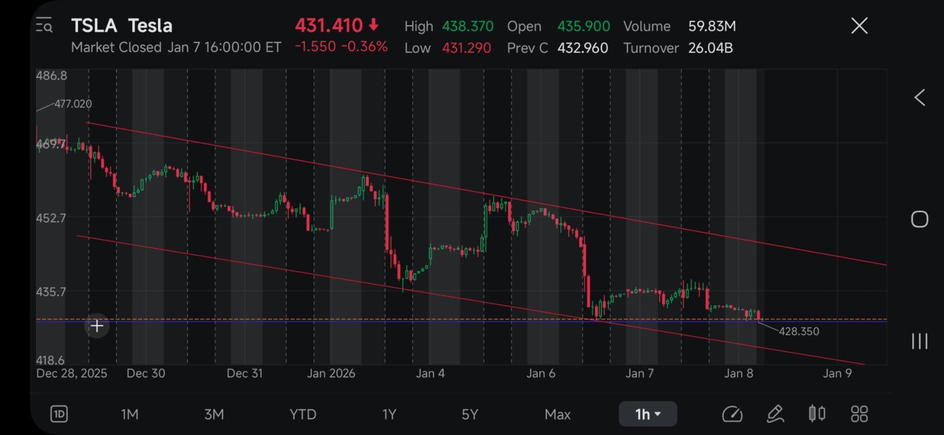Viewport: 944px width, 435px height.
Task: Click the 486.8 price axis label
Action: [51, 75]
